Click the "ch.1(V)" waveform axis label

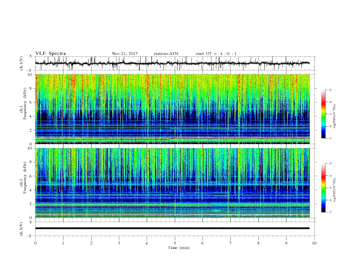click(x=21, y=63)
